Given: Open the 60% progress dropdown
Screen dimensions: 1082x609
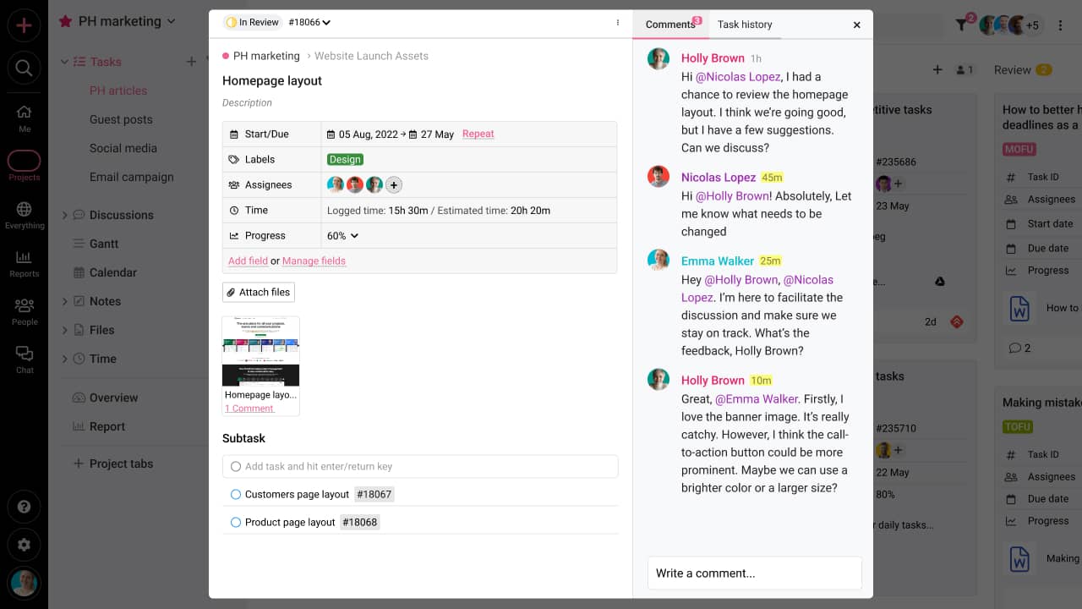Looking at the screenshot, I should [342, 235].
